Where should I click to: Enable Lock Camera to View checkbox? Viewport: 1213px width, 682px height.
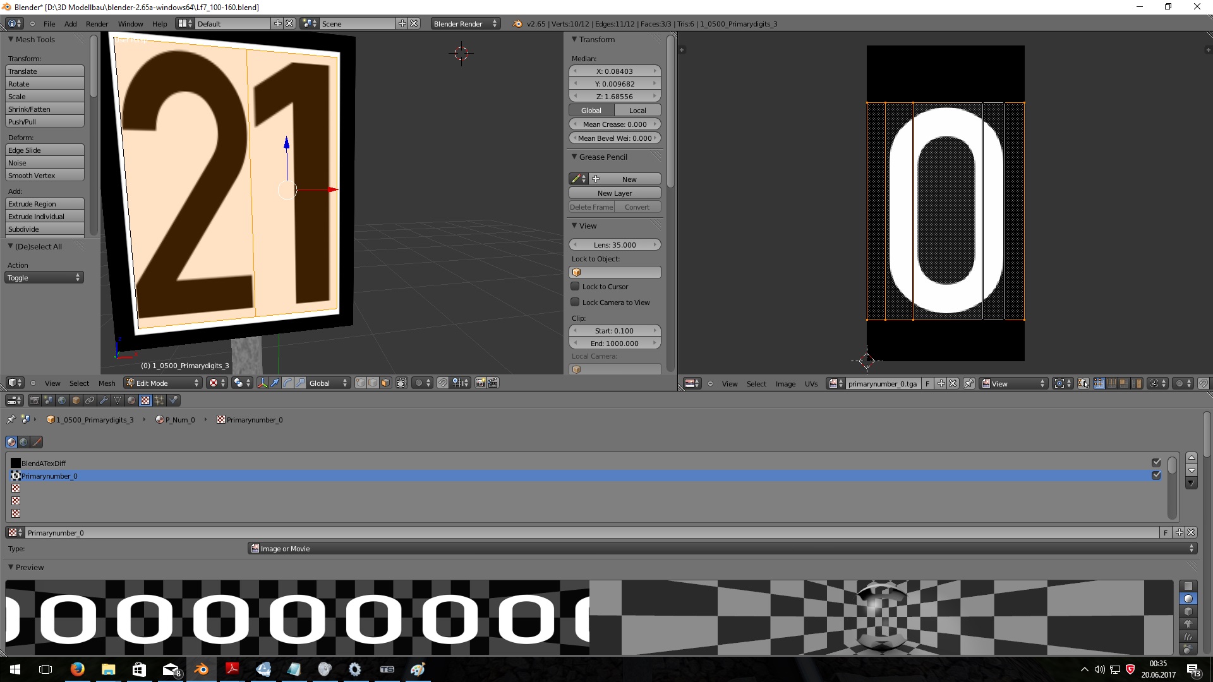(575, 302)
